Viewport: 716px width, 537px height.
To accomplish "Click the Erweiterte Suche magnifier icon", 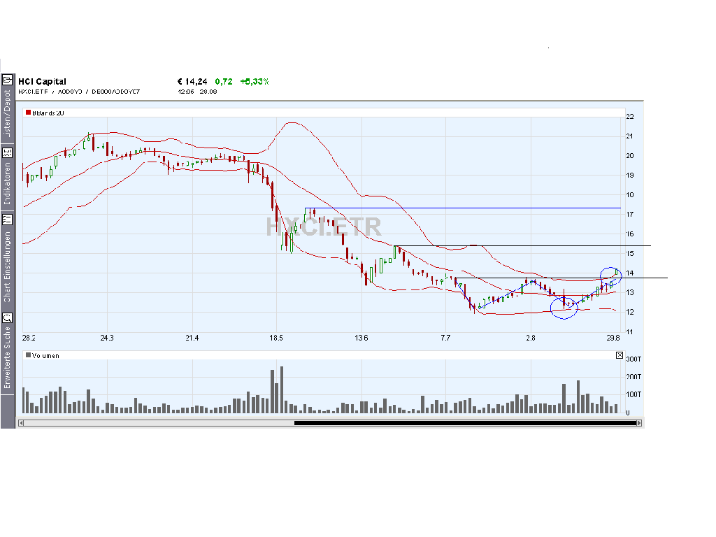I will [x=8, y=317].
